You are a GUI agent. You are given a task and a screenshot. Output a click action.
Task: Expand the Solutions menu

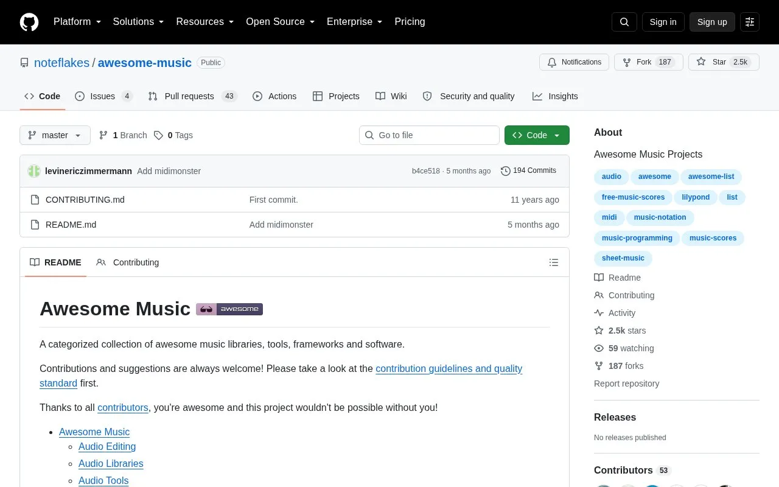coord(139,22)
